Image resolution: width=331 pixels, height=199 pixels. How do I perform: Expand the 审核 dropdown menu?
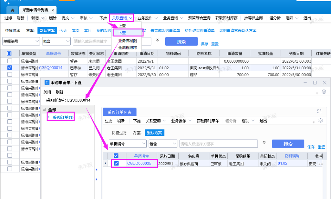(91, 18)
